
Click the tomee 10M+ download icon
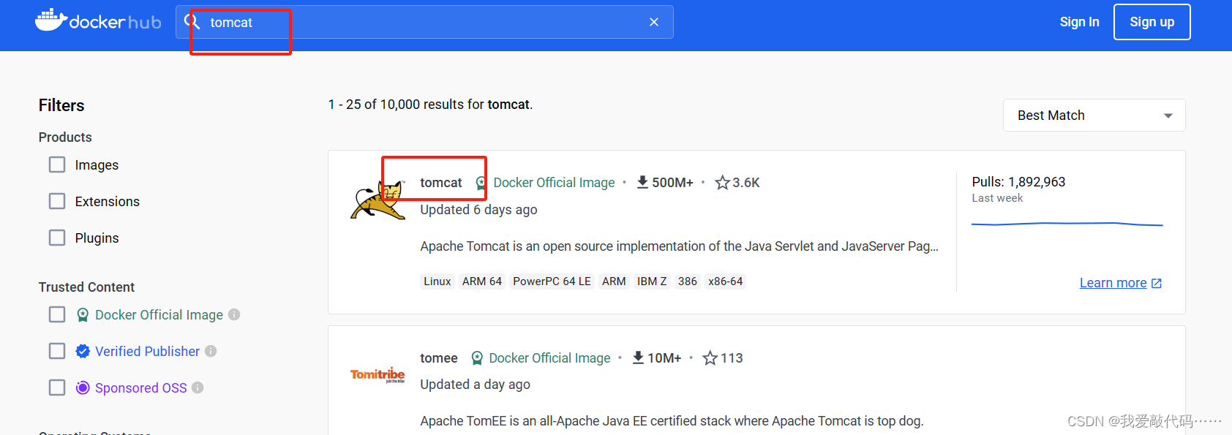[638, 358]
